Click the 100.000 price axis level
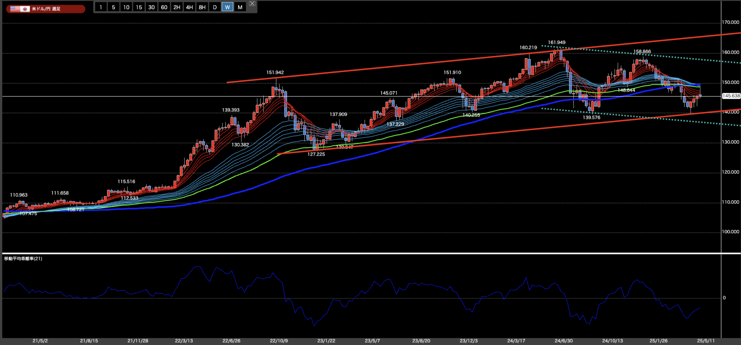The width and height of the screenshot is (741, 345). (731, 232)
